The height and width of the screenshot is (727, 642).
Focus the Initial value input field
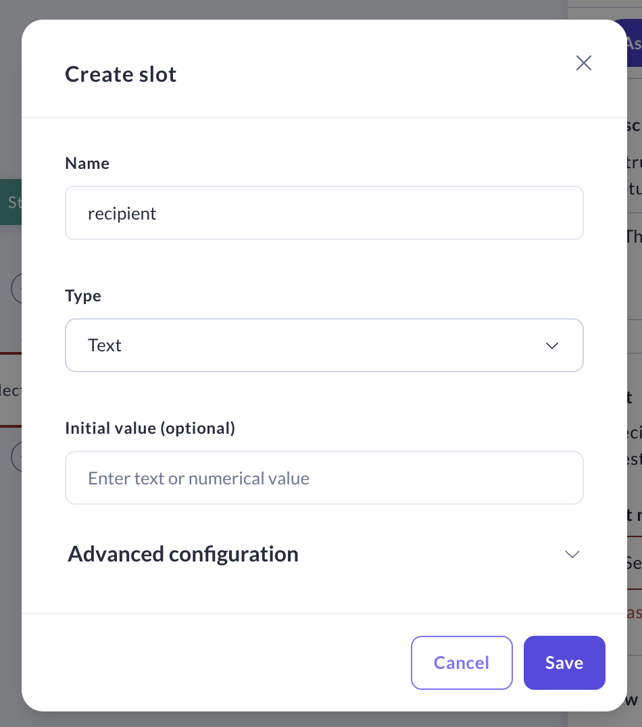tap(324, 478)
